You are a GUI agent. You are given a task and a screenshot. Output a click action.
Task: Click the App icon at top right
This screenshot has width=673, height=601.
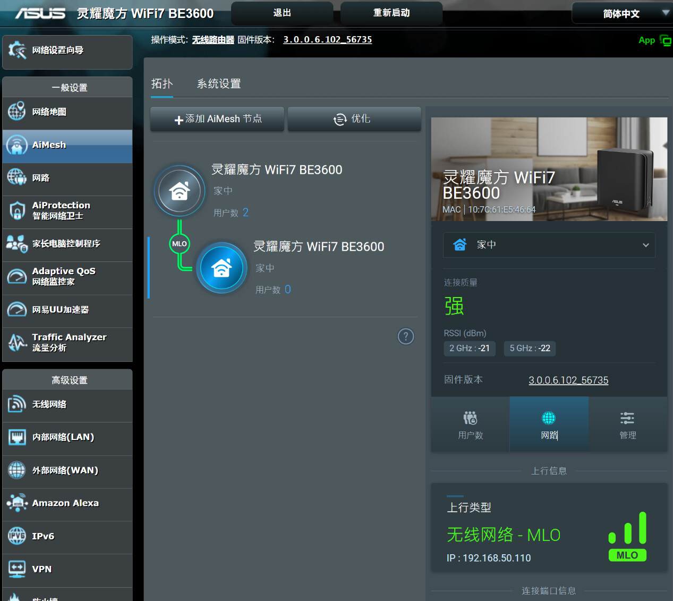[x=655, y=40]
